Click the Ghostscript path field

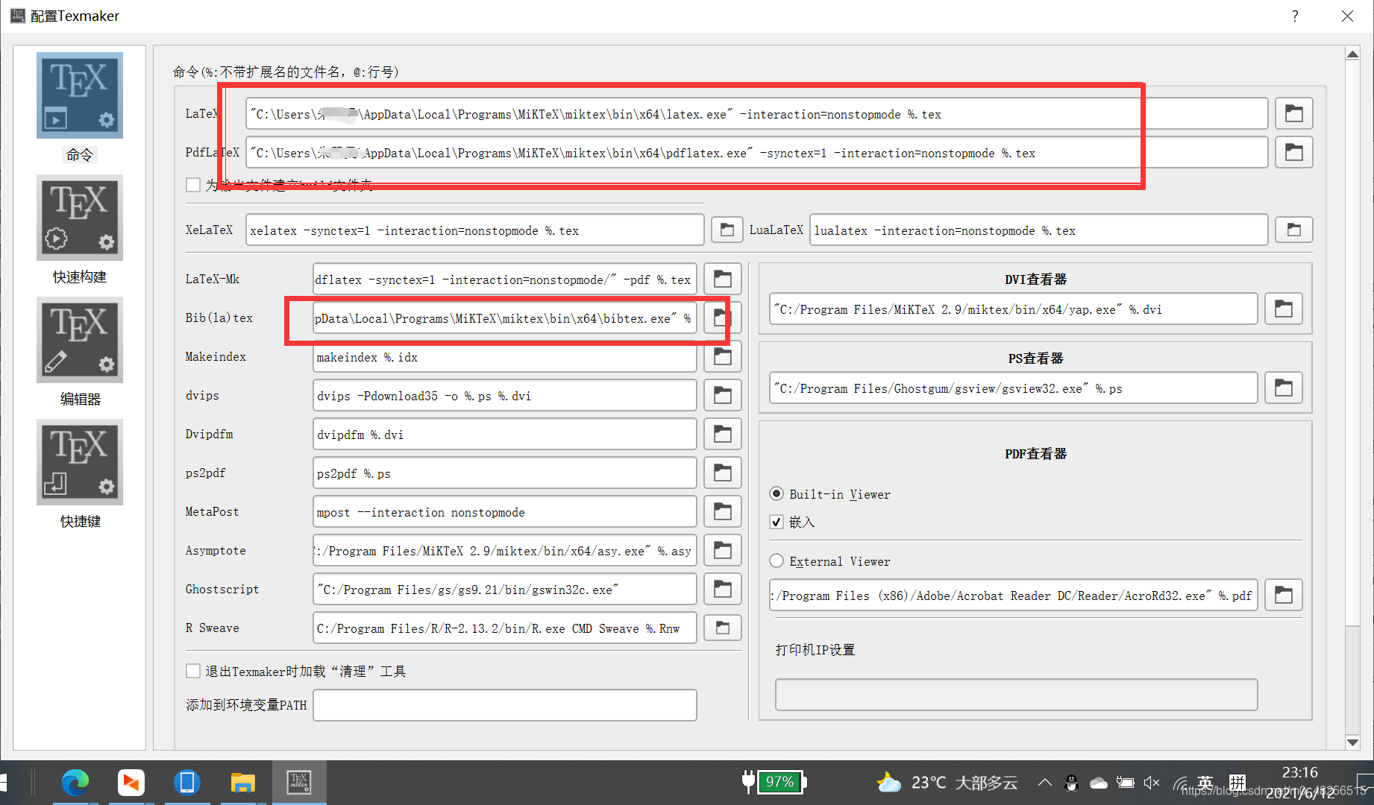coord(504,589)
